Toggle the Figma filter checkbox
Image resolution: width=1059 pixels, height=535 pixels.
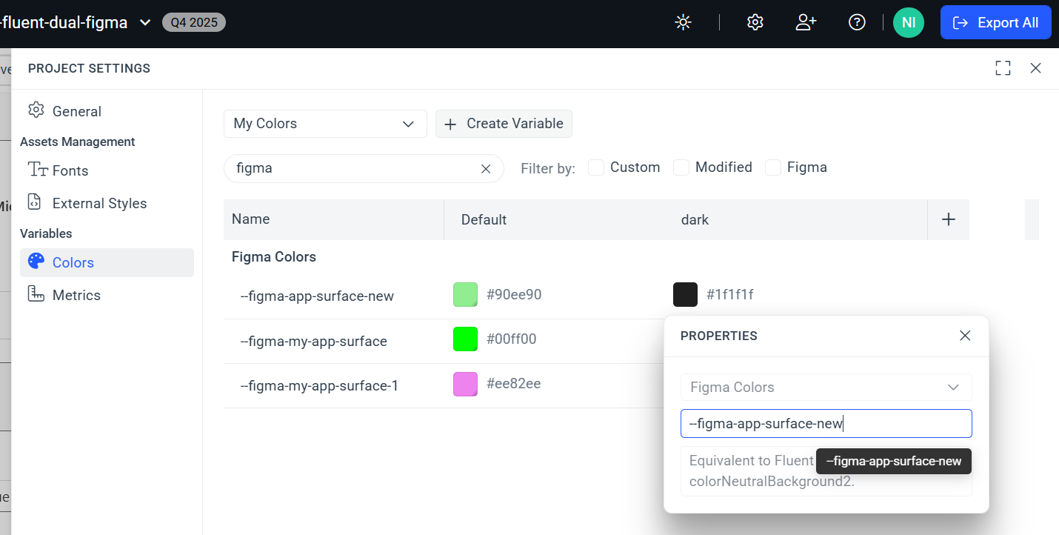(773, 167)
